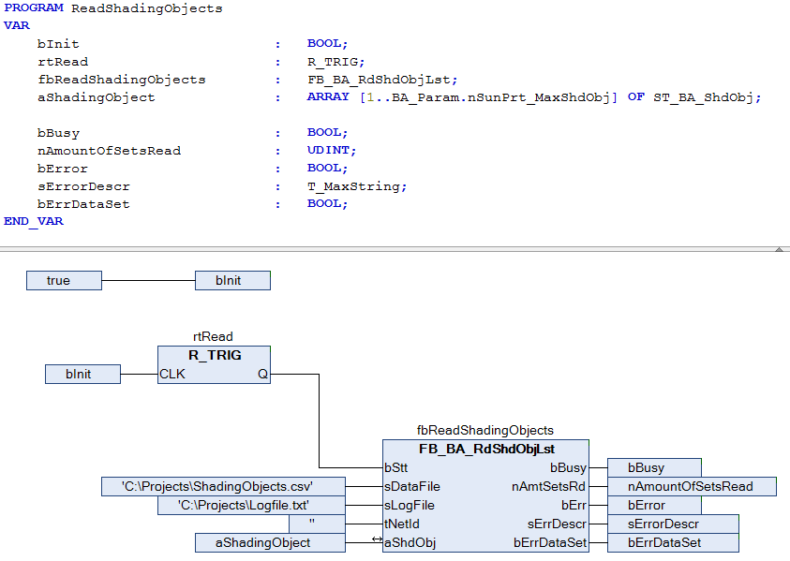This screenshot has height=561, width=790.
Task: Click the aShdObj pin label on the block
Action: tap(410, 543)
